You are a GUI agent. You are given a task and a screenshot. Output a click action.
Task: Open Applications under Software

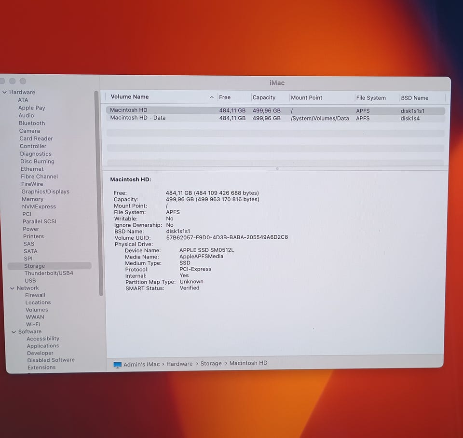click(x=43, y=345)
